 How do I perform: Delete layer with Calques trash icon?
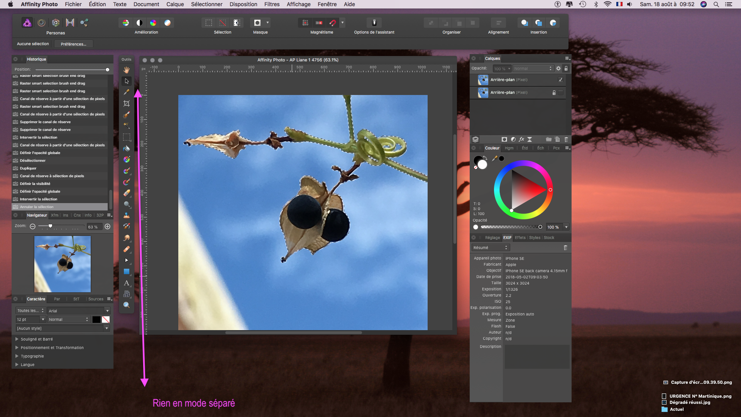point(566,139)
